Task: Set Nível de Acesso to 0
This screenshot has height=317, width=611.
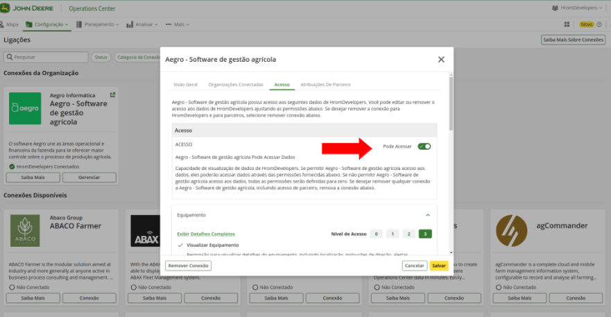Action: click(x=377, y=234)
